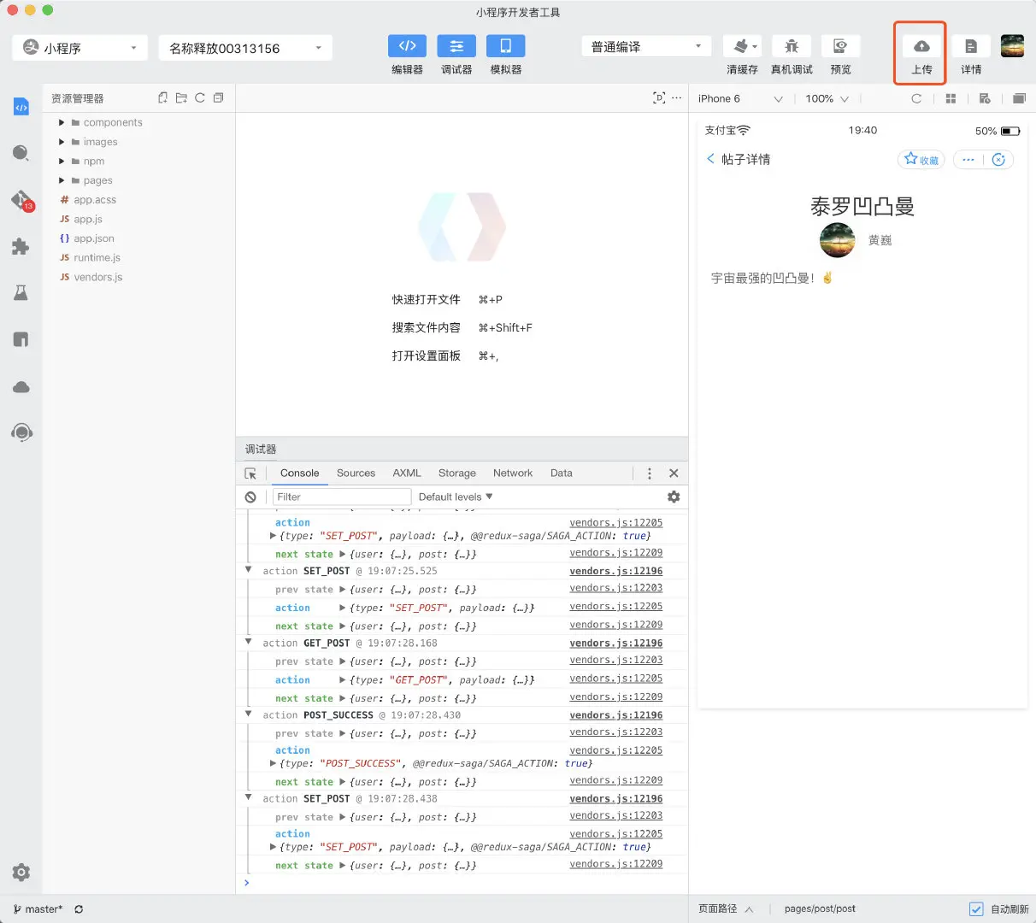Click the editor more options ellipsis
Viewport: 1036px width, 923px height.
[677, 98]
